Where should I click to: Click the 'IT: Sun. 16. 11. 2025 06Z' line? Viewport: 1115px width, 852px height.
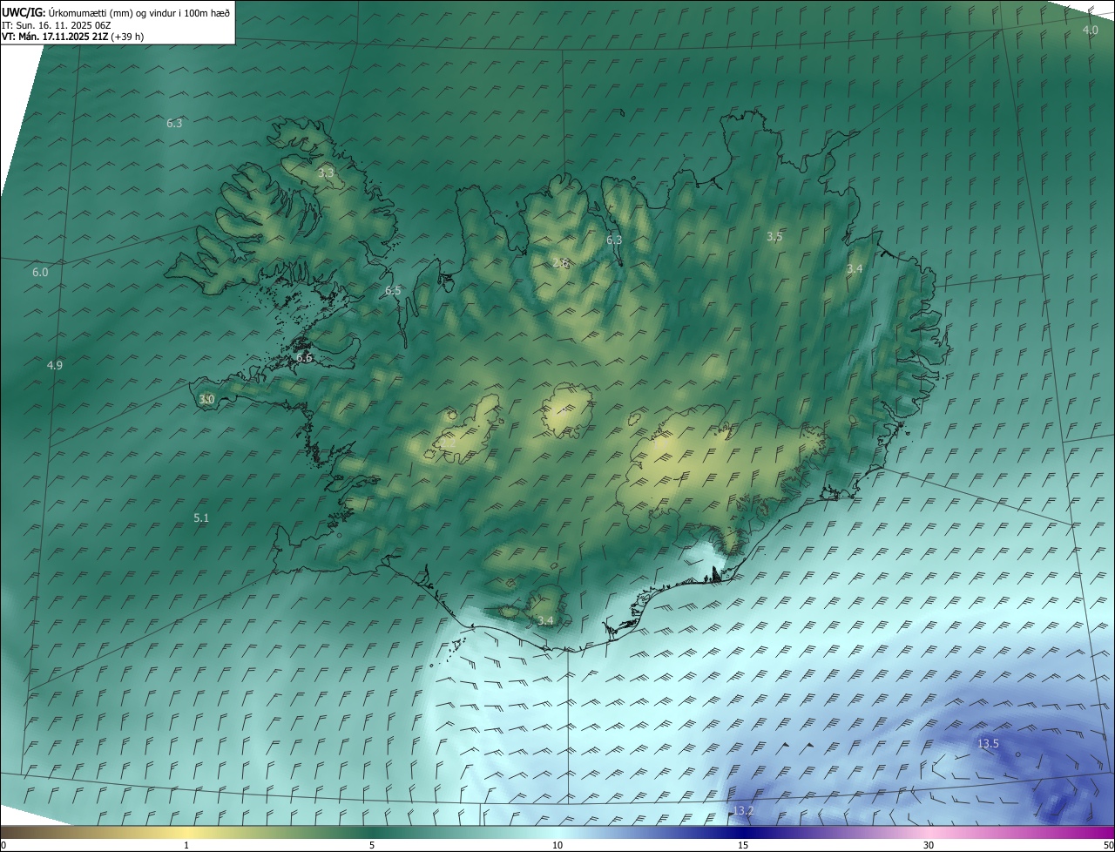coord(57,24)
